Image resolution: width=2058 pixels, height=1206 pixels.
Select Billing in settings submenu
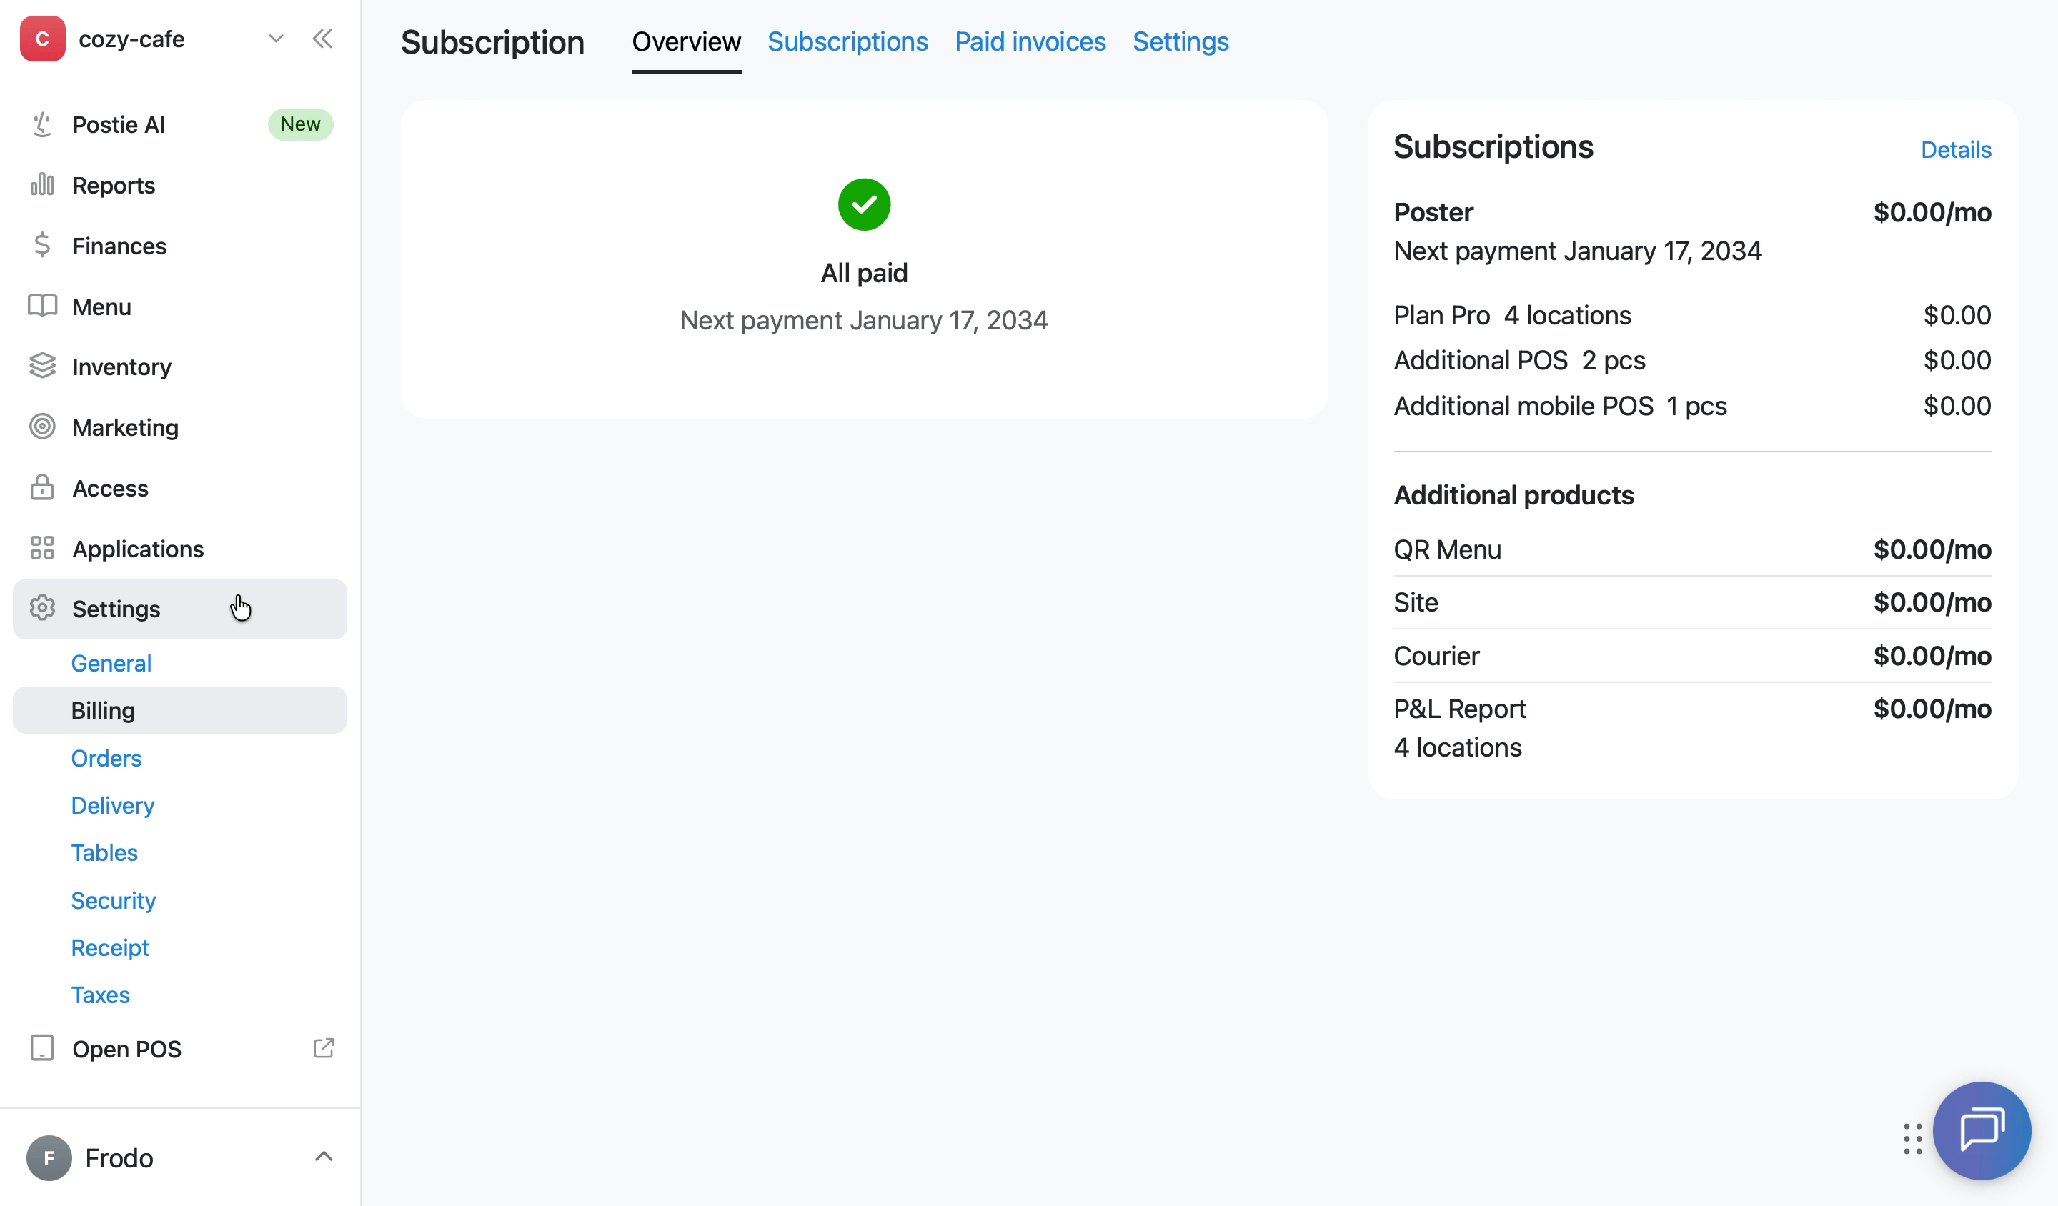pos(179,710)
